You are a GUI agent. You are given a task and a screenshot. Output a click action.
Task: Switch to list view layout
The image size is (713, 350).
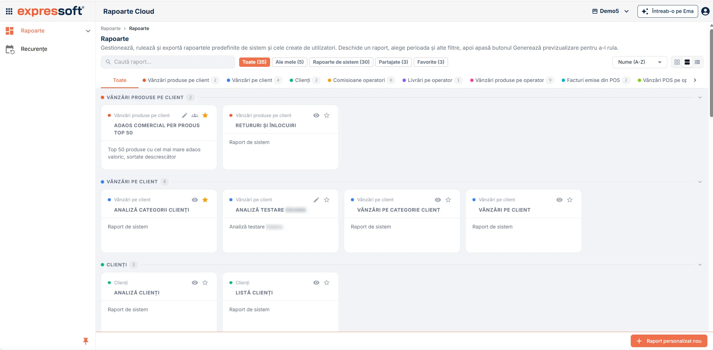697,62
